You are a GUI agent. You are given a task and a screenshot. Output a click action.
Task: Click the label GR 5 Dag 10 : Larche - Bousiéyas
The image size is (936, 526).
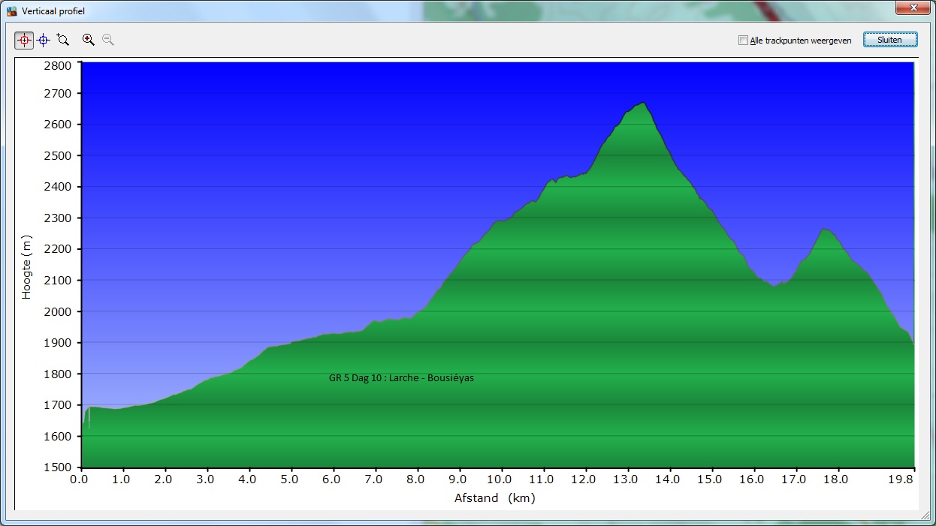(x=401, y=378)
